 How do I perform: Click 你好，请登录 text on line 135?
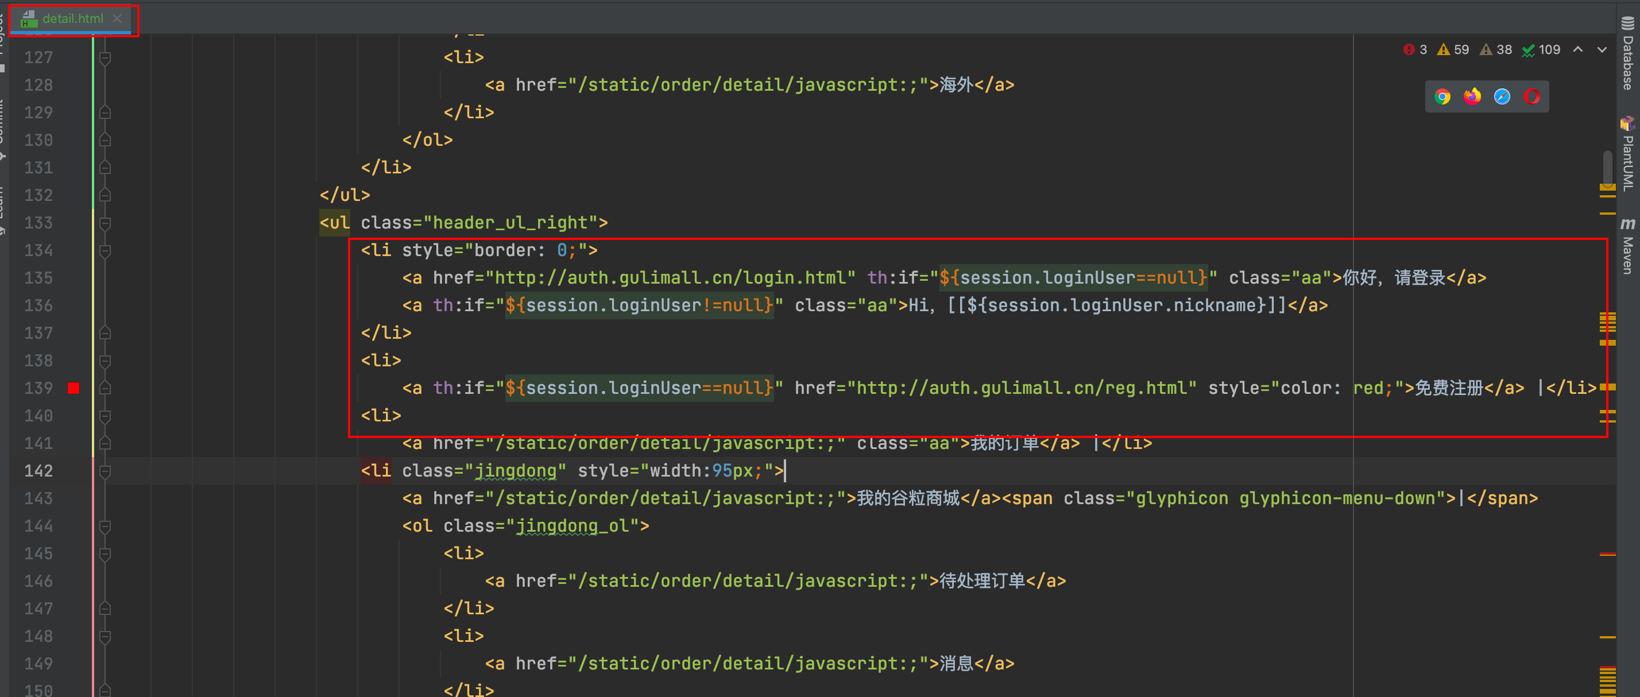(1394, 278)
